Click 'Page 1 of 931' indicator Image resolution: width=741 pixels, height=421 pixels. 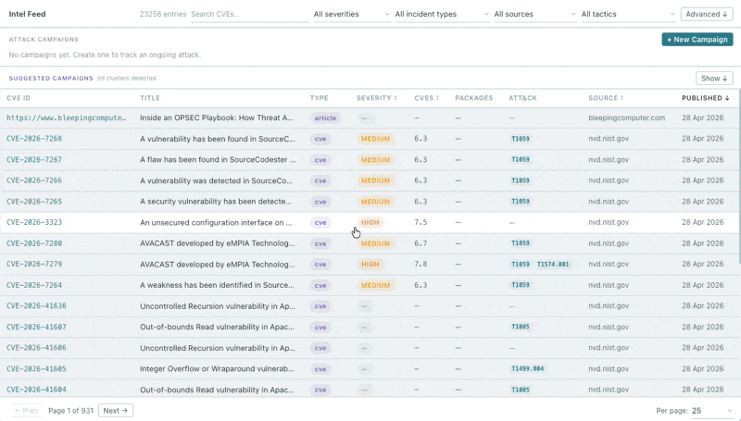(x=71, y=411)
